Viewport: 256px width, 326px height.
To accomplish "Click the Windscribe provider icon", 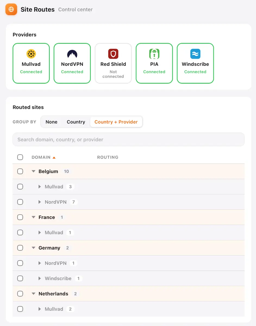I will 195,54.
